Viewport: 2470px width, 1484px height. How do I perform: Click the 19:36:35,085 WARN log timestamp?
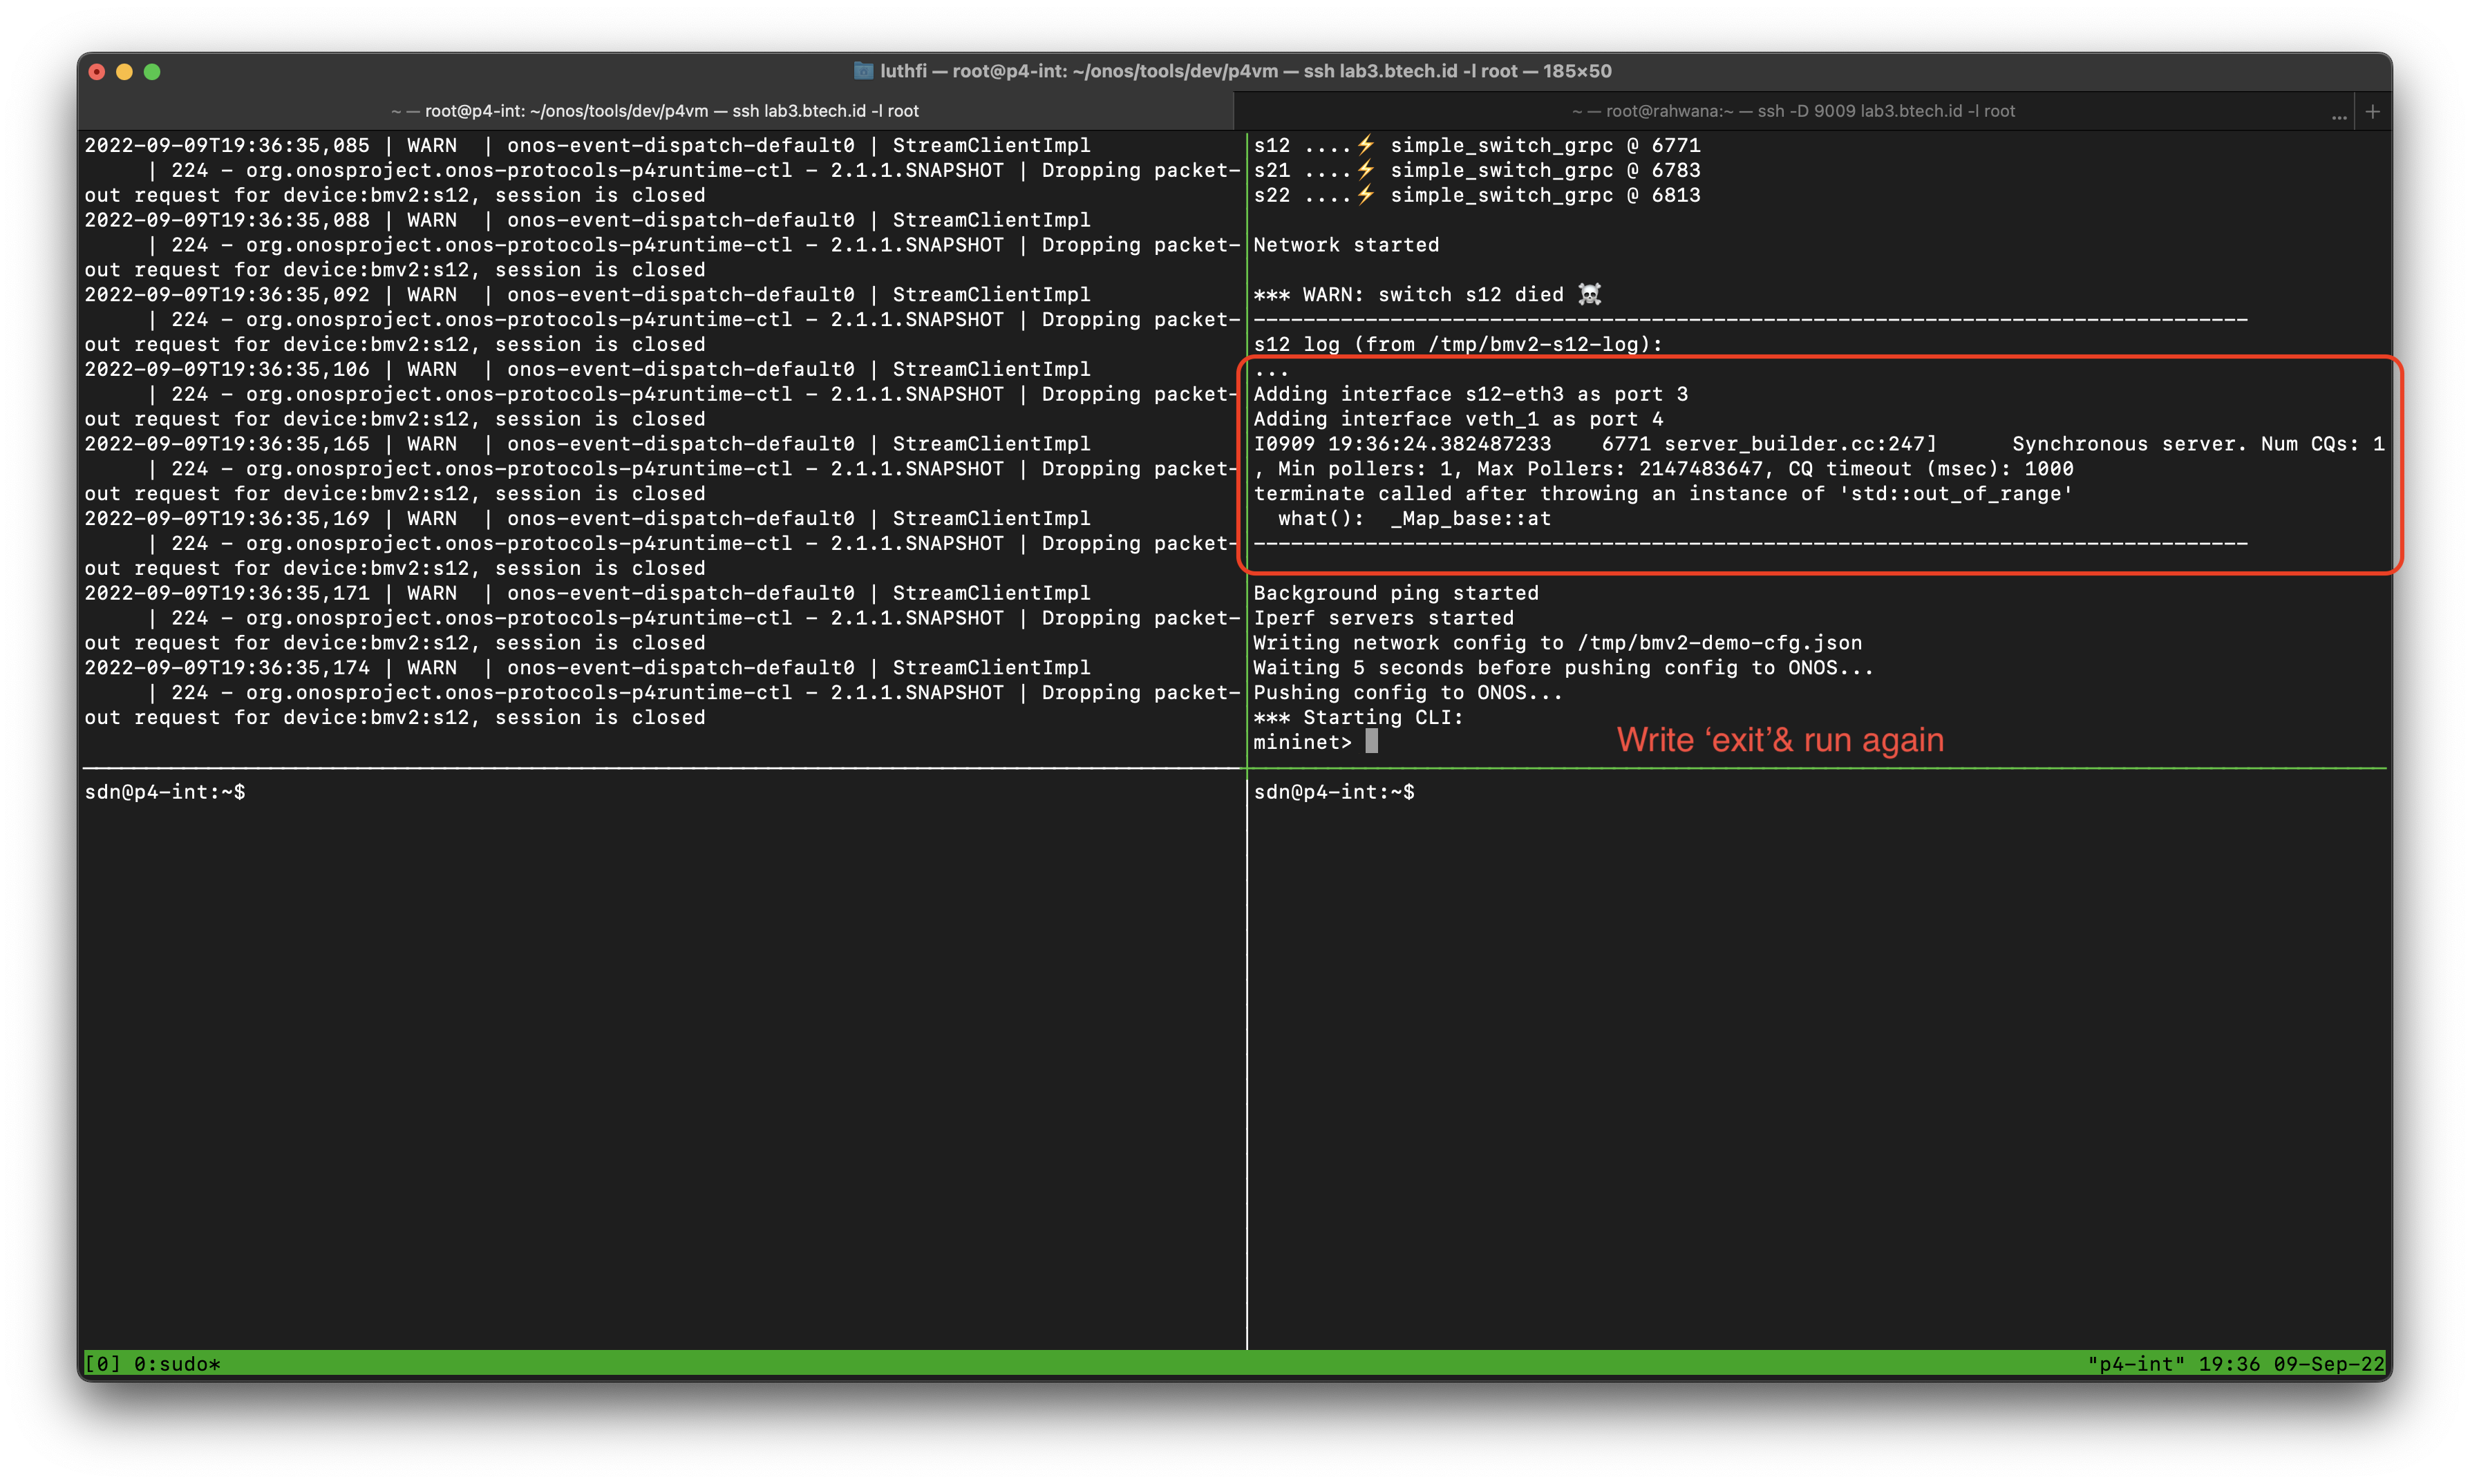pos(227,146)
